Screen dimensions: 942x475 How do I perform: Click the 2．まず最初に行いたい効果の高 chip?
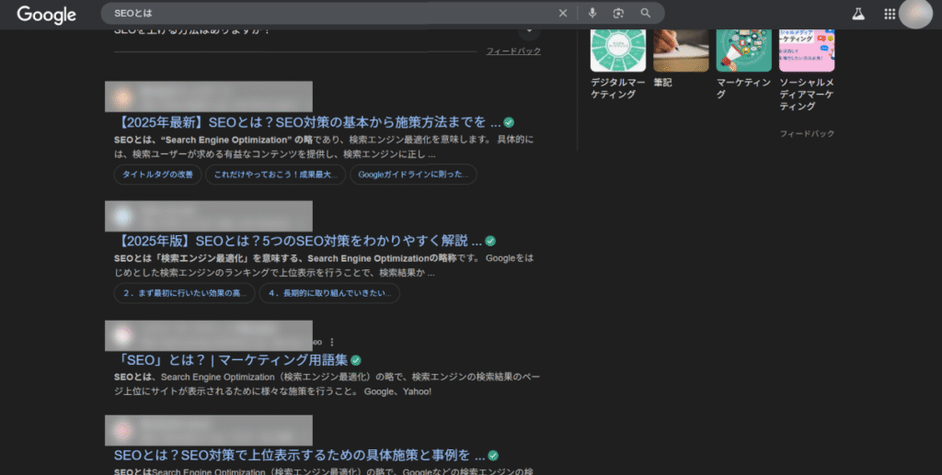click(x=184, y=293)
